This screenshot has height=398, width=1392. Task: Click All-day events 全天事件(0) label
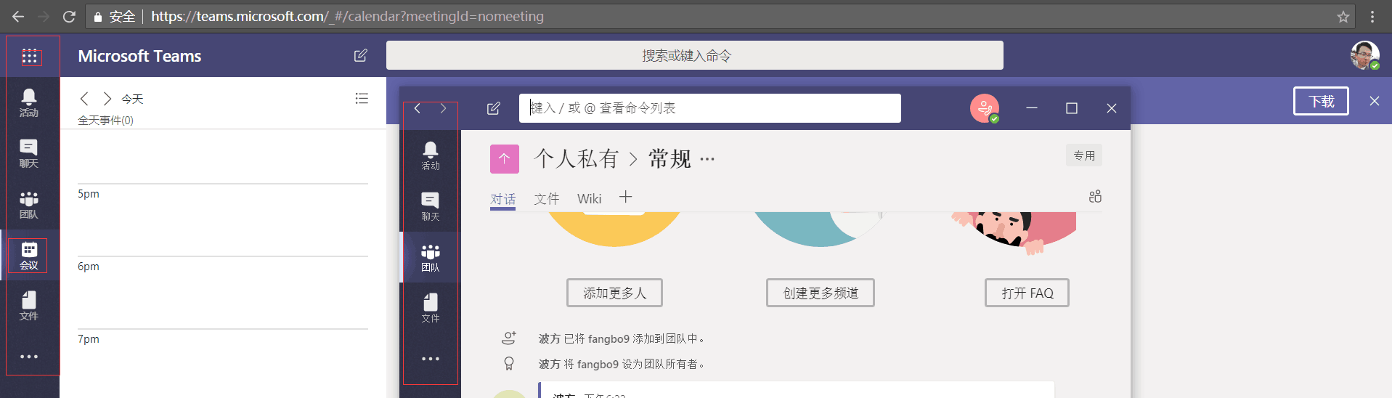click(106, 121)
